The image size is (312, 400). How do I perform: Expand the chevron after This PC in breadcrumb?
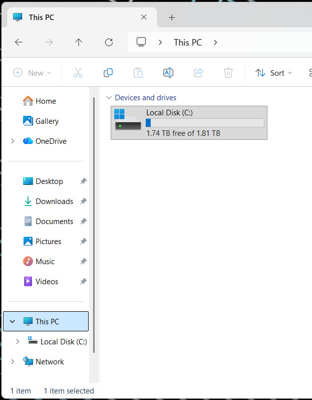click(x=215, y=42)
